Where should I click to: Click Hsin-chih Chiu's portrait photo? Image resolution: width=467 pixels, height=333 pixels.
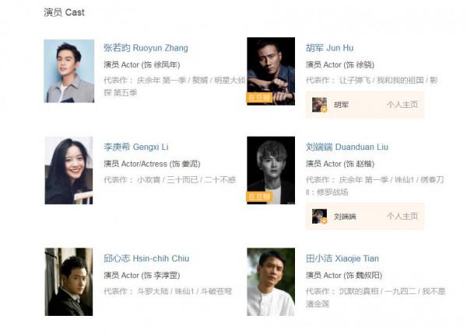click(68, 282)
